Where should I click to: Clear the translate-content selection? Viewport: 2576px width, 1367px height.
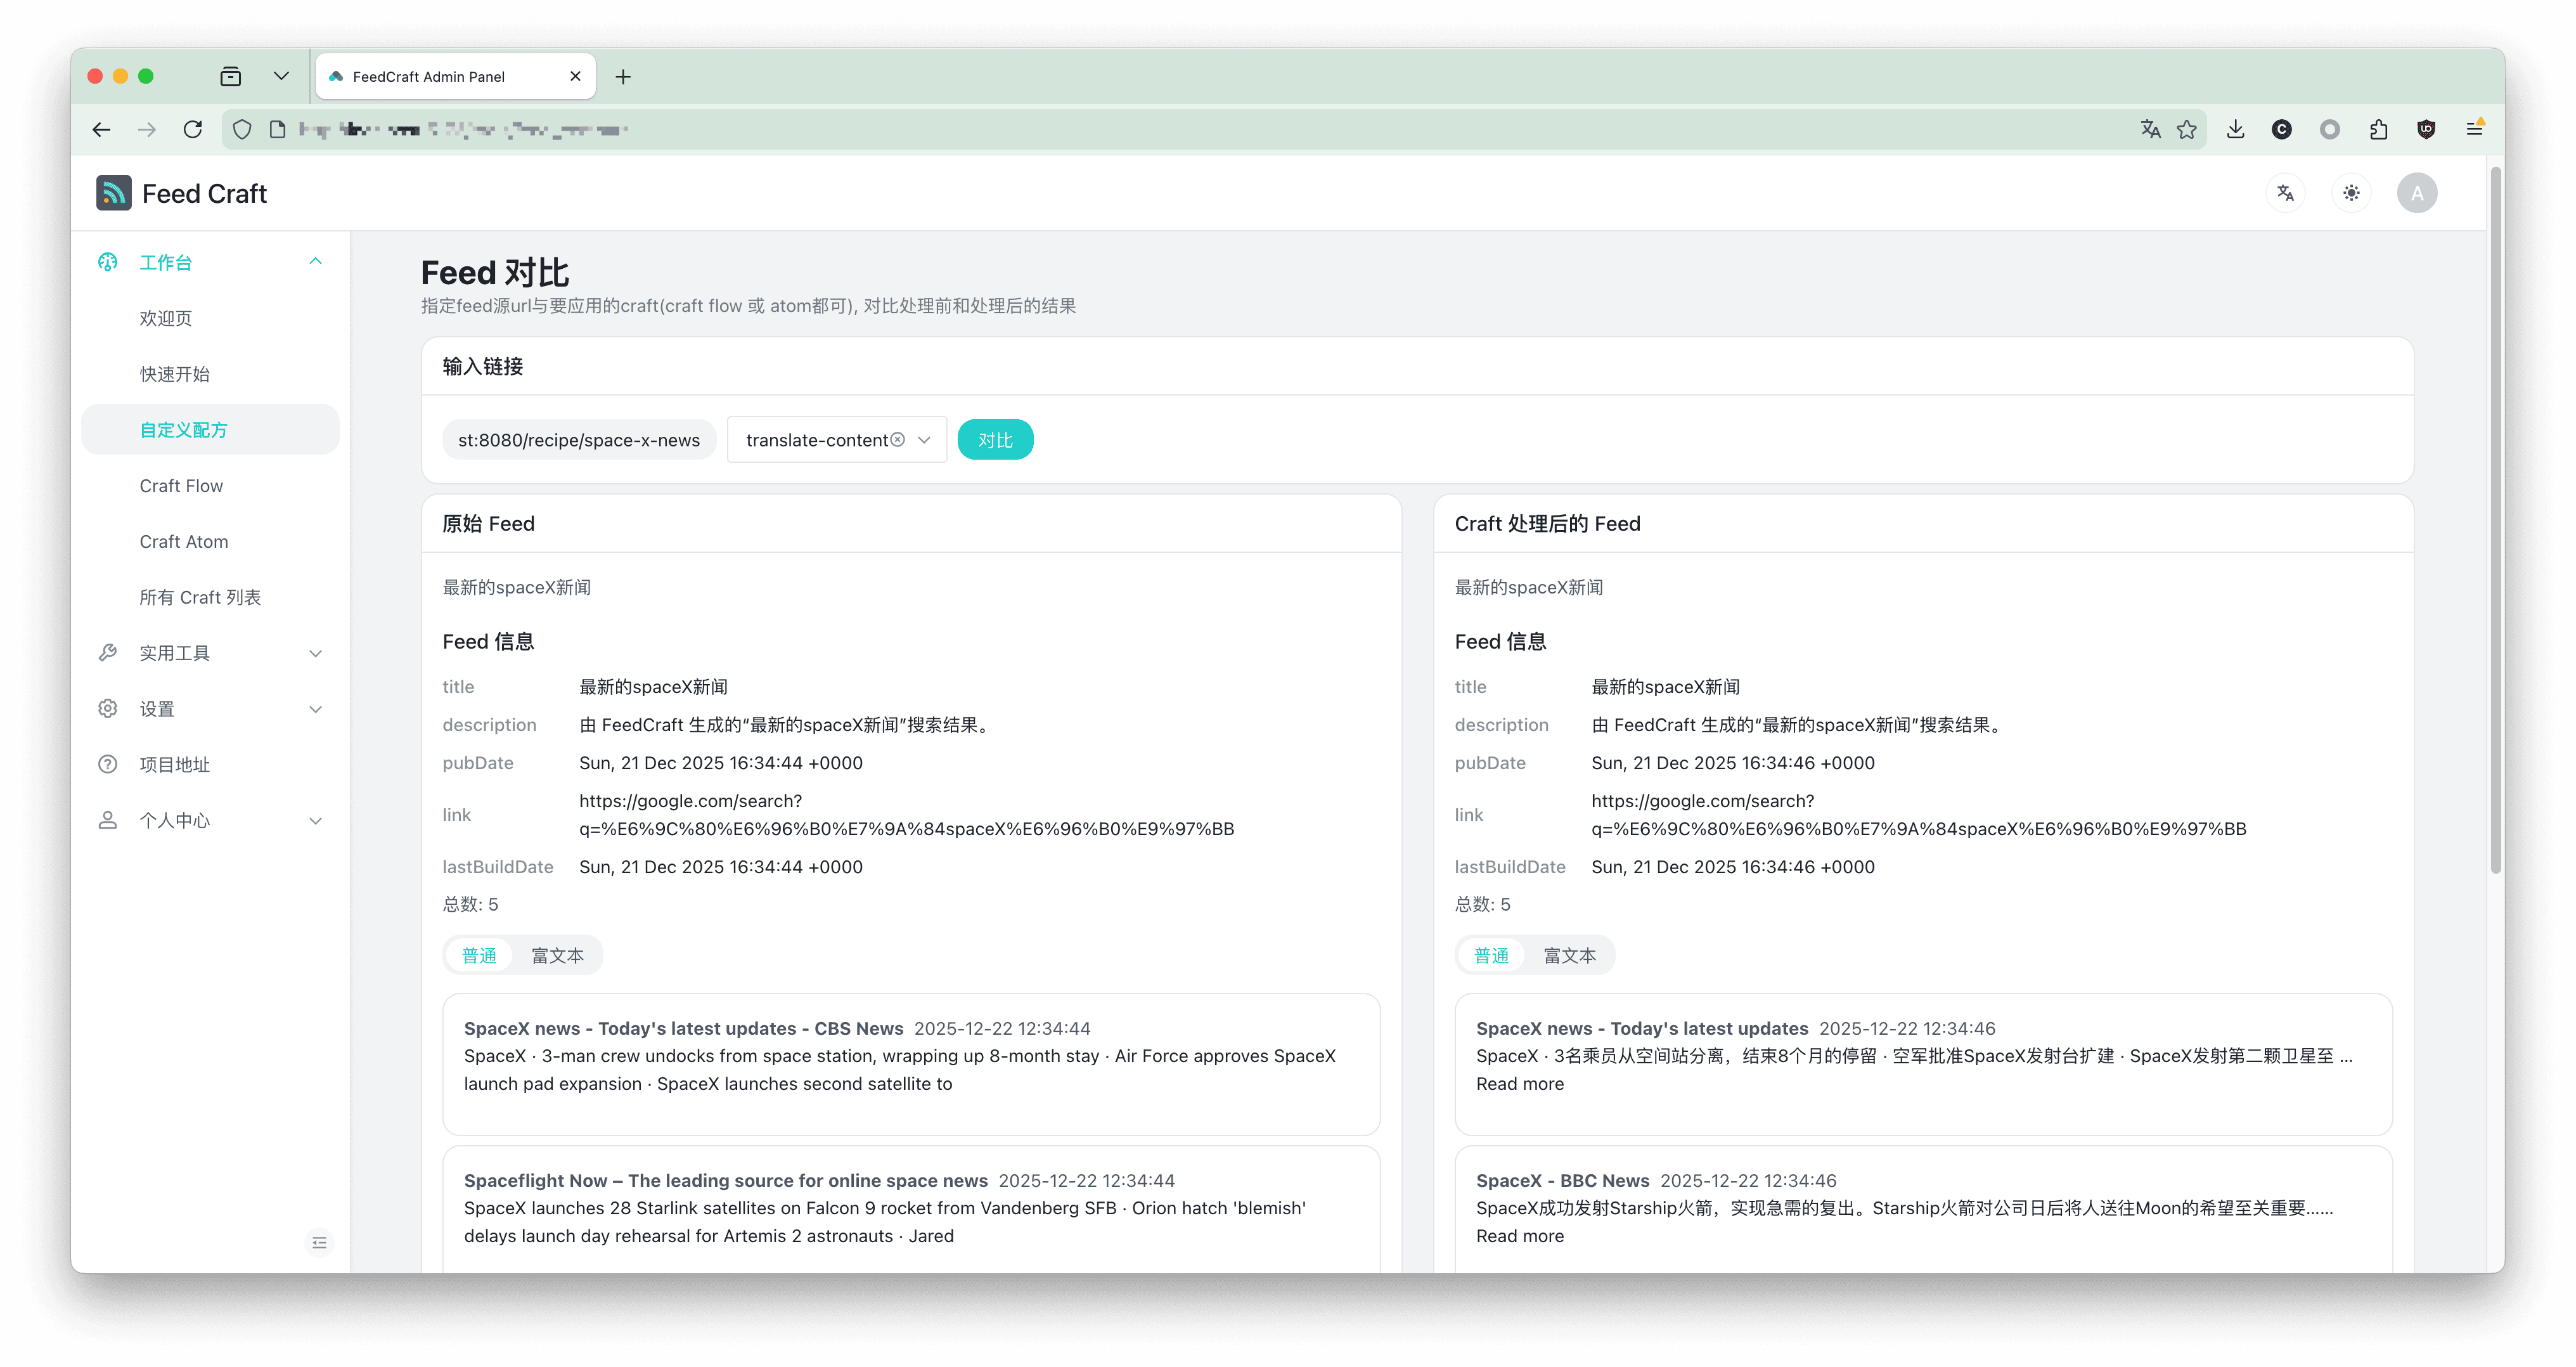click(x=898, y=440)
